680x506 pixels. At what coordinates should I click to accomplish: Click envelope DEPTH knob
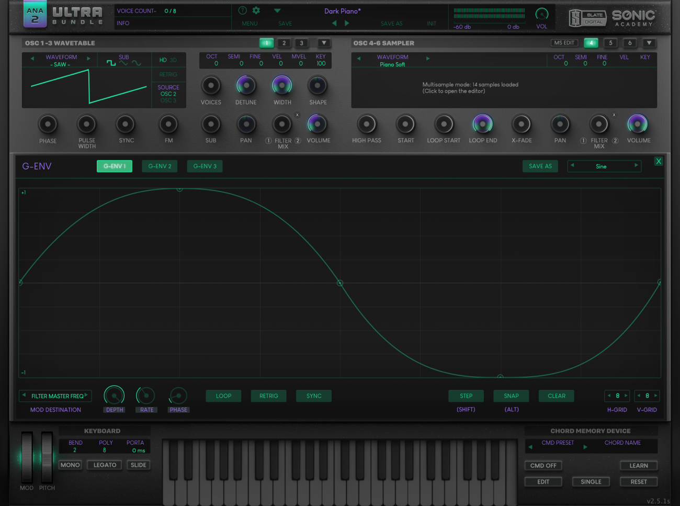(x=114, y=396)
